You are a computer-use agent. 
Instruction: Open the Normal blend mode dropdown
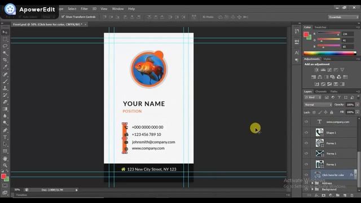(x=318, y=105)
